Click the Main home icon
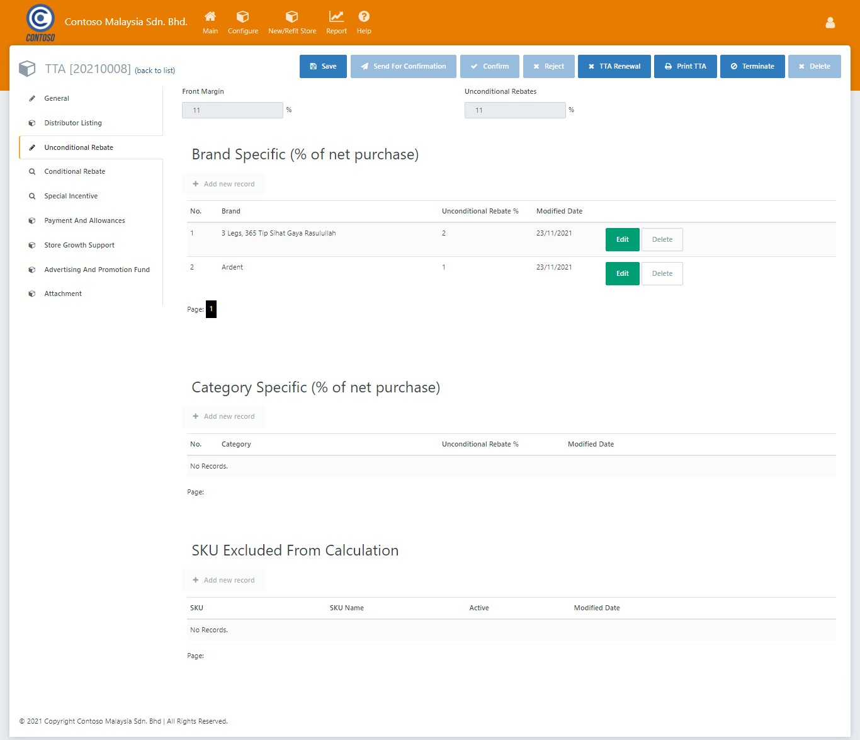Image resolution: width=860 pixels, height=740 pixels. 210,17
